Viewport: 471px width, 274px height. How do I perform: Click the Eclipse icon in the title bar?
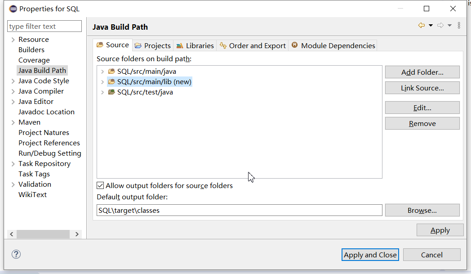click(x=13, y=8)
